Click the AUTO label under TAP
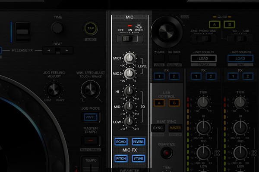The height and width of the screenshot is (172, 259). [91, 40]
